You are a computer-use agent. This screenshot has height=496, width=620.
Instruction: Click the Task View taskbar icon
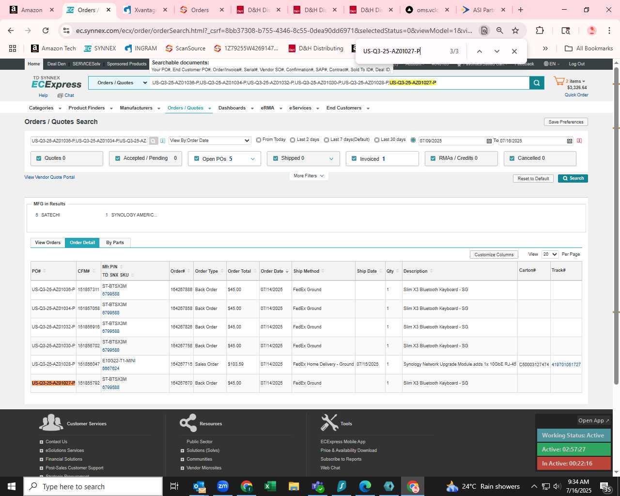174,486
